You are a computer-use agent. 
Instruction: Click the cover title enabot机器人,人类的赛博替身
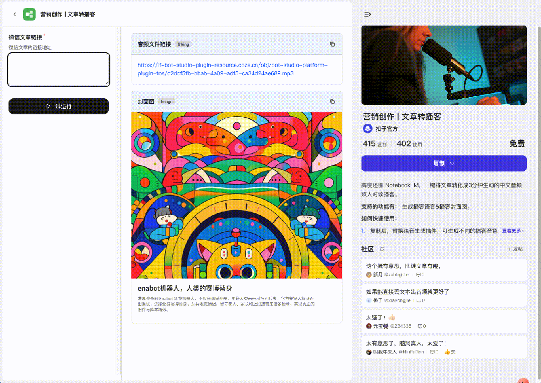(185, 288)
